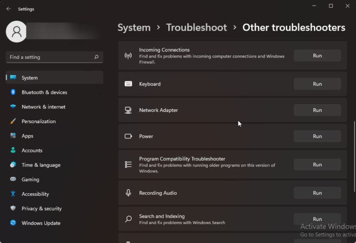The image size is (356, 243).
Task: Open Time & language settings
Action: 41,165
